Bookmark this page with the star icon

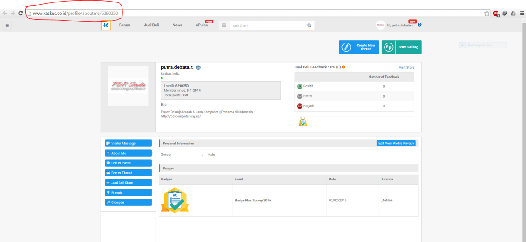coord(487,14)
